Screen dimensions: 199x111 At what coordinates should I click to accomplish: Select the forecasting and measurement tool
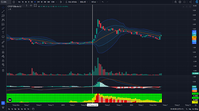click(3, 24)
